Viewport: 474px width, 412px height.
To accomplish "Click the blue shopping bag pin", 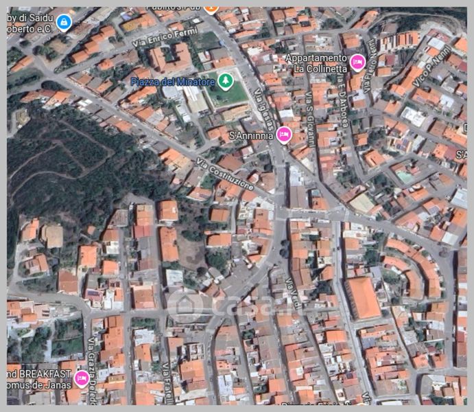I will pyautogui.click(x=64, y=23).
